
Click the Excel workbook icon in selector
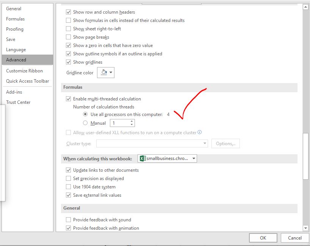click(x=143, y=158)
